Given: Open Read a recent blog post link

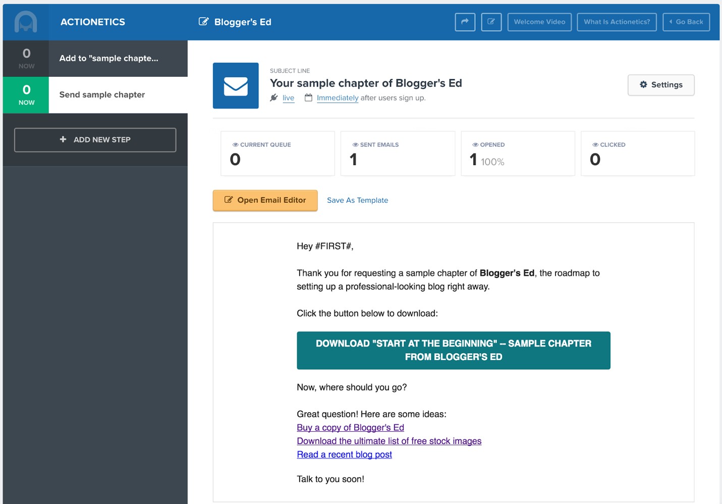Looking at the screenshot, I should 345,455.
